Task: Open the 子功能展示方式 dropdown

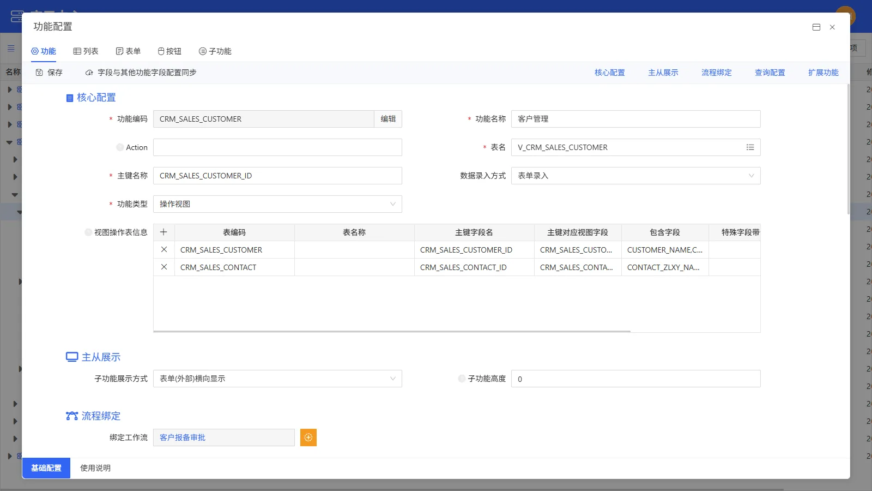Action: coord(277,379)
